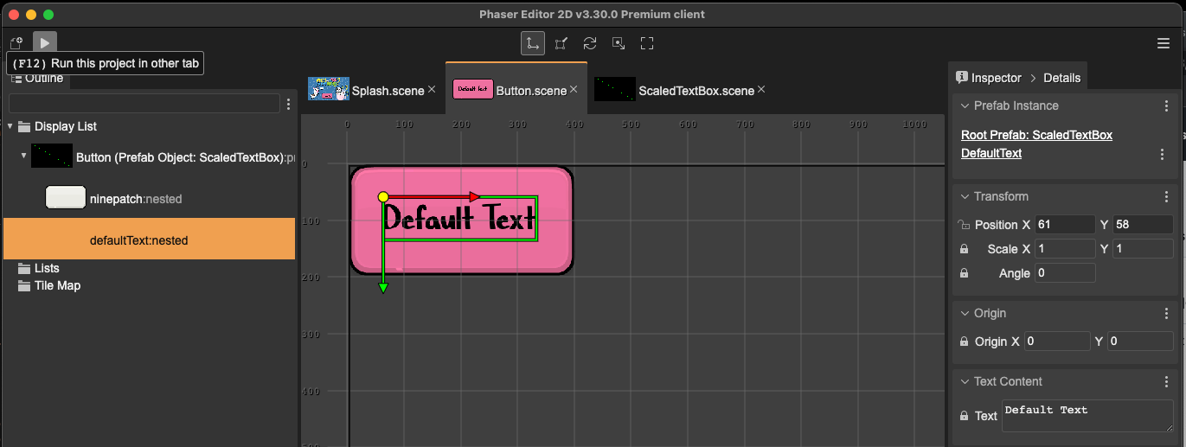The image size is (1186, 447).
Task: Click the New File icon in toolbar
Action: click(x=16, y=42)
